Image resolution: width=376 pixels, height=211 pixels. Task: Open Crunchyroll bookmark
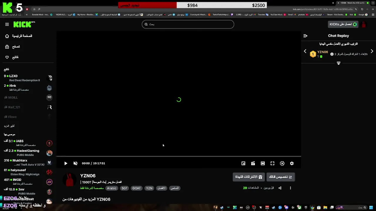[x=200, y=14]
